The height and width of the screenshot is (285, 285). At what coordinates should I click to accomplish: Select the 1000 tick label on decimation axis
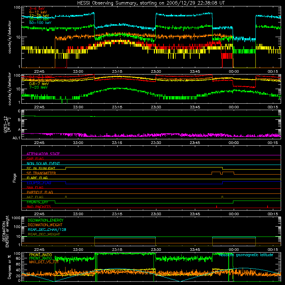(16, 218)
